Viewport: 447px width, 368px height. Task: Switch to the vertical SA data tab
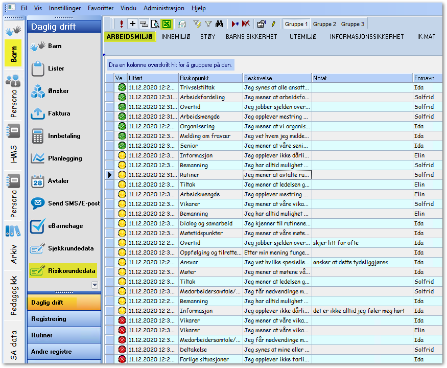click(13, 344)
